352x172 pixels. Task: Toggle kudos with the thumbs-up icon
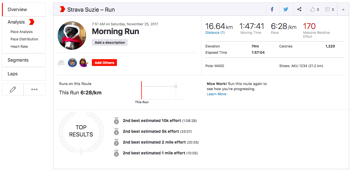(312, 9)
